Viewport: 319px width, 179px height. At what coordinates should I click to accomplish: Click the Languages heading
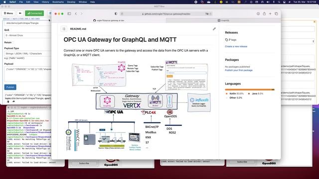[233, 84]
